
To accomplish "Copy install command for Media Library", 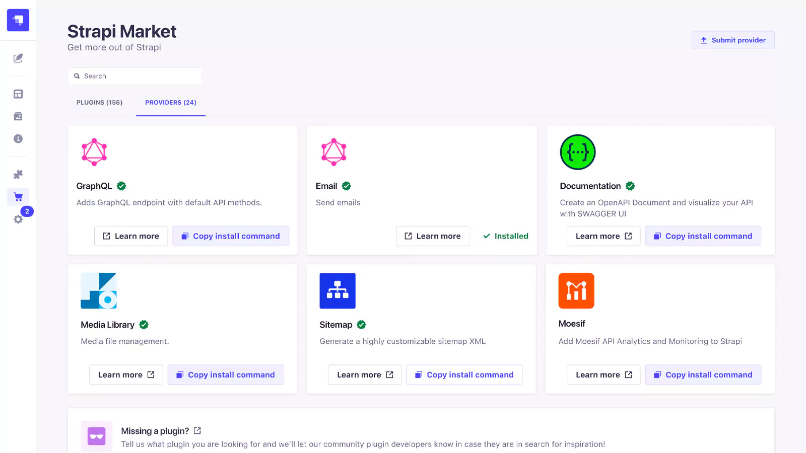I will click(226, 375).
